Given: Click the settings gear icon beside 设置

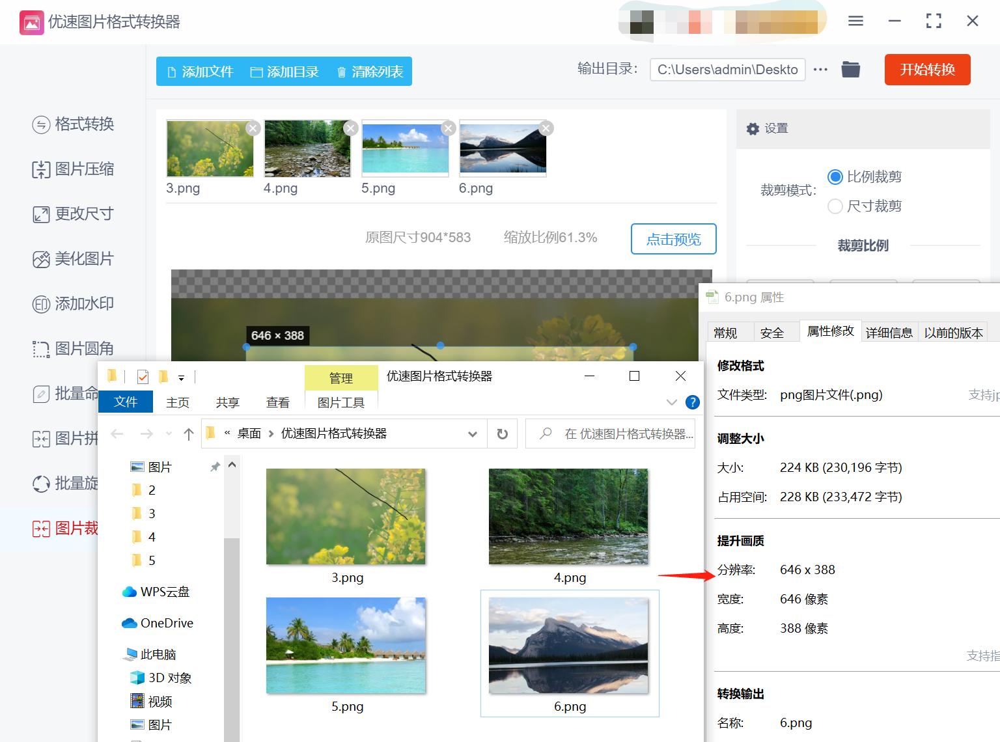Looking at the screenshot, I should (753, 128).
